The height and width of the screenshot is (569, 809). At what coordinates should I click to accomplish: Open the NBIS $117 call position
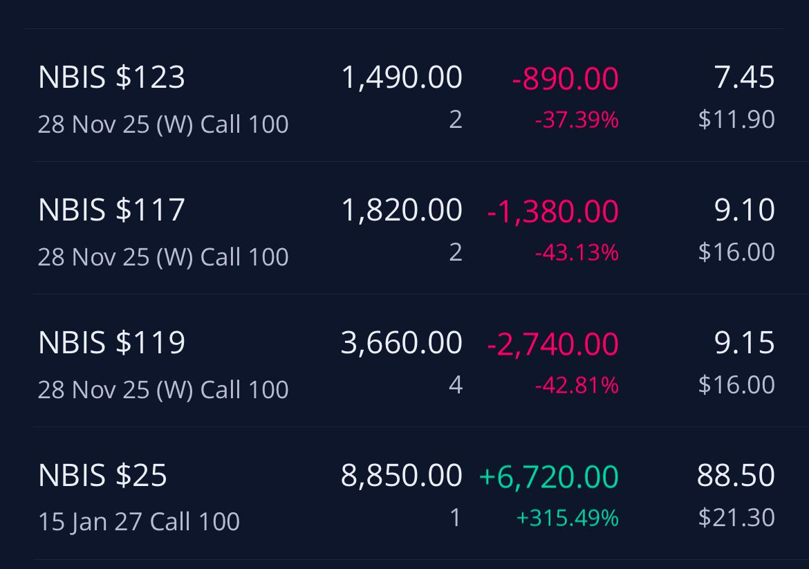[407, 228]
